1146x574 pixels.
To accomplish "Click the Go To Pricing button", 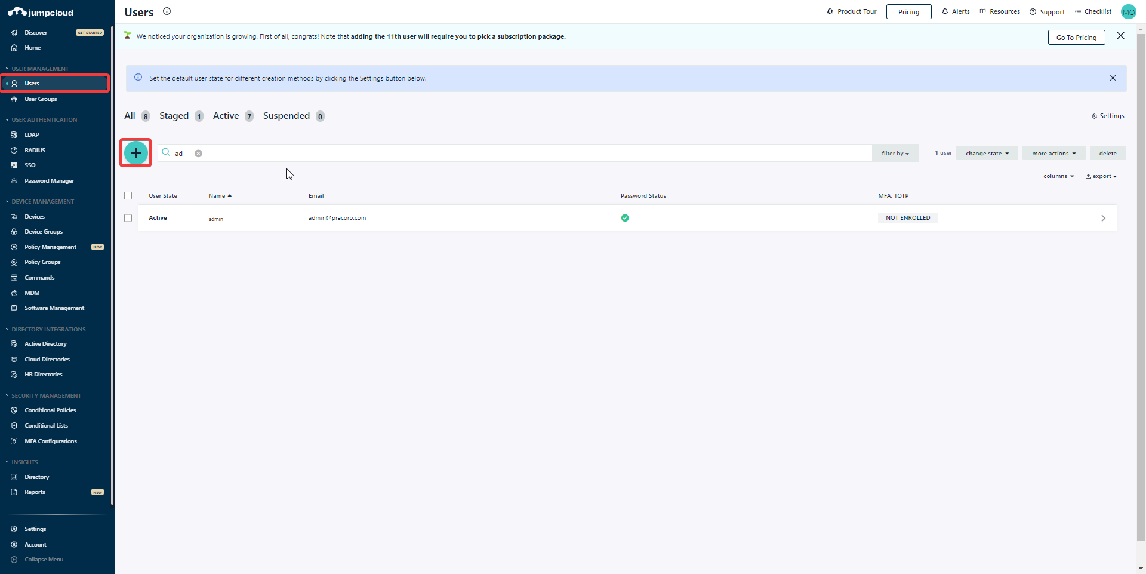I will tap(1076, 37).
